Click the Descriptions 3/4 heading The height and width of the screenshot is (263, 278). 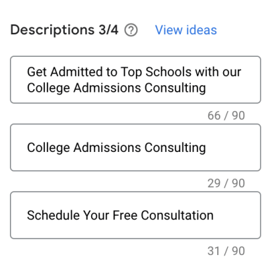click(64, 30)
